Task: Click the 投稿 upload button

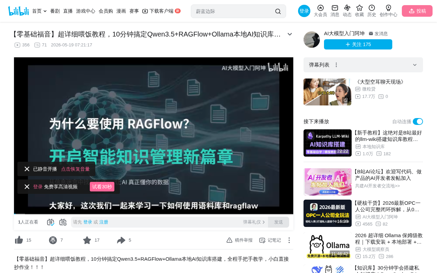Action: pyautogui.click(x=417, y=11)
